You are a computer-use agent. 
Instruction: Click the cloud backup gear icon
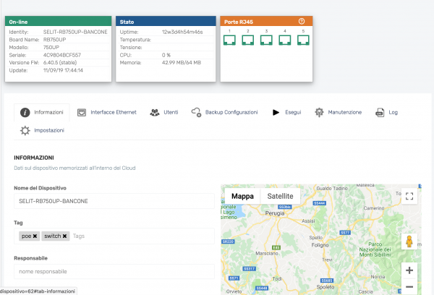[x=196, y=112]
